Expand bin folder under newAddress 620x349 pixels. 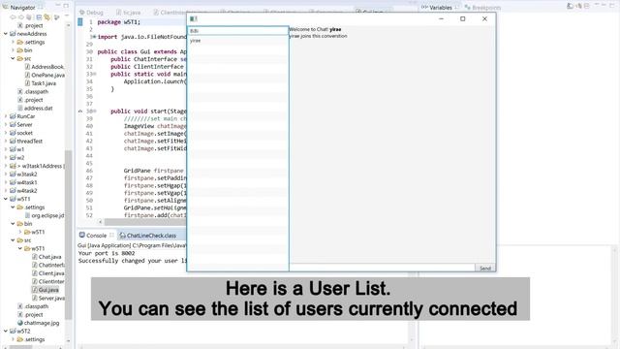click(x=13, y=50)
